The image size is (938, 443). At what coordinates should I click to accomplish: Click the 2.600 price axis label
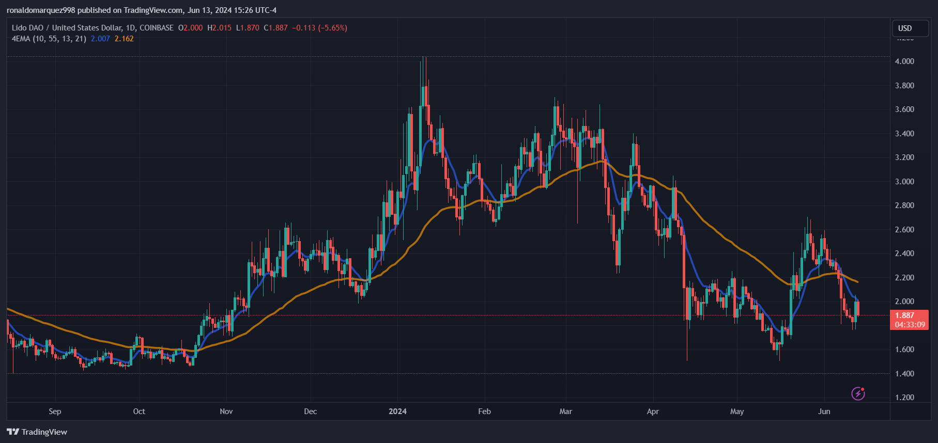[x=904, y=230]
